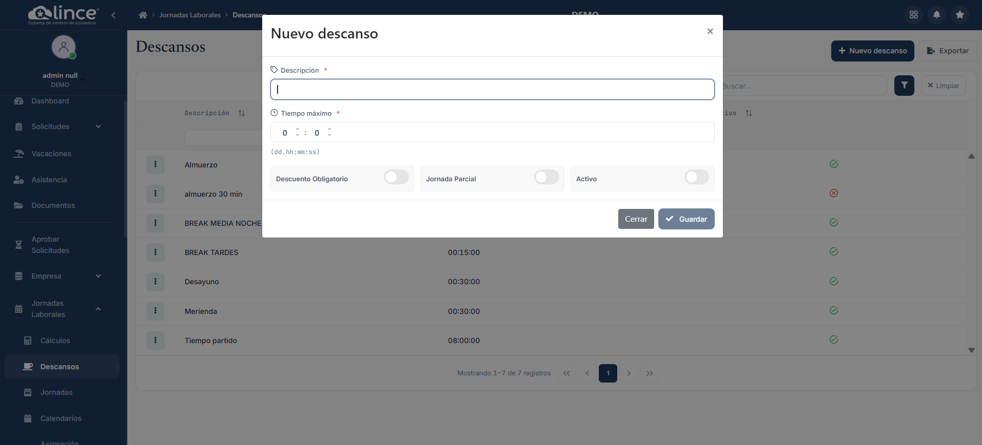Viewport: 982px width, 445px height.
Task: Decrease the first Tiempo máximo value
Action: tap(298, 135)
